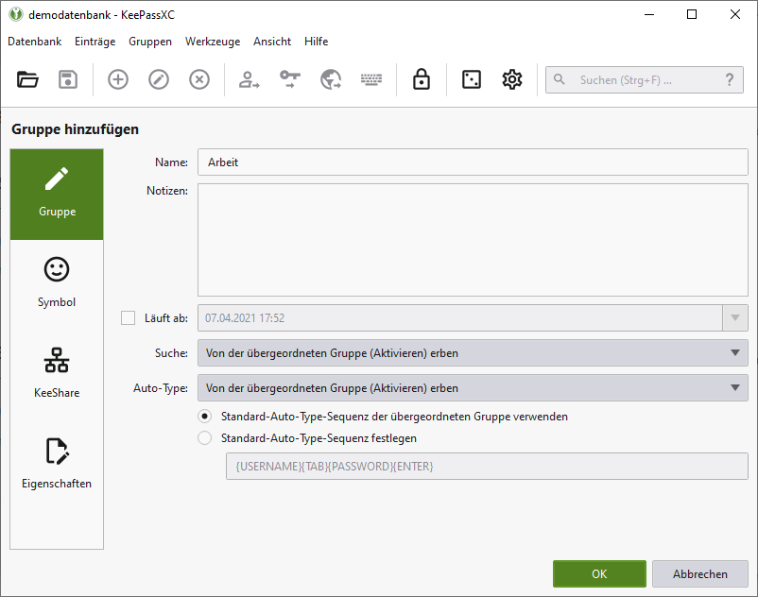Click the open database folder icon
The width and height of the screenshot is (758, 597).
(27, 80)
